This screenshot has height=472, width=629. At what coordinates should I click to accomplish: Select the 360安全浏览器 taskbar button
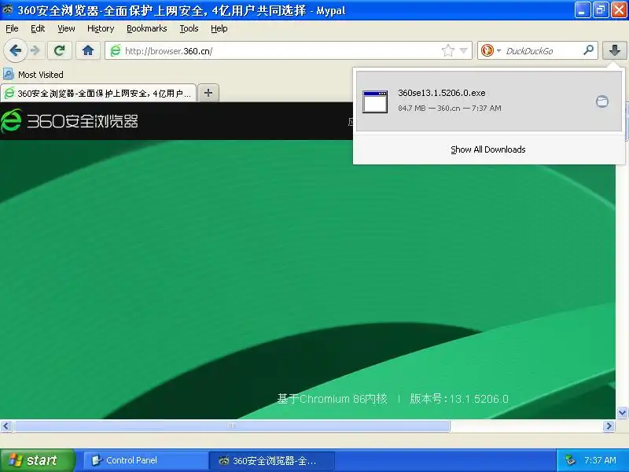click(x=272, y=460)
